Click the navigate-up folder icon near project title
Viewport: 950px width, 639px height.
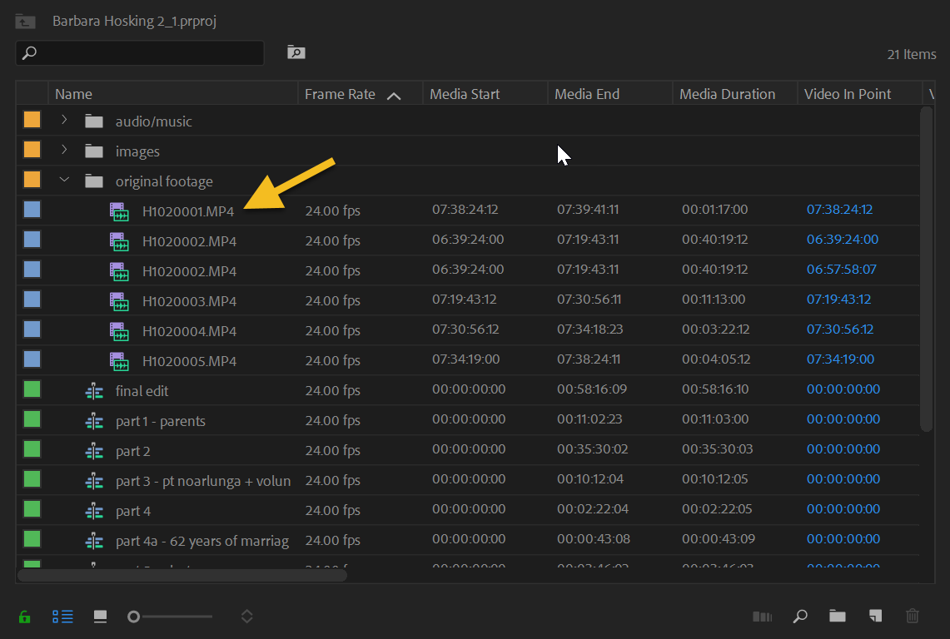point(25,21)
